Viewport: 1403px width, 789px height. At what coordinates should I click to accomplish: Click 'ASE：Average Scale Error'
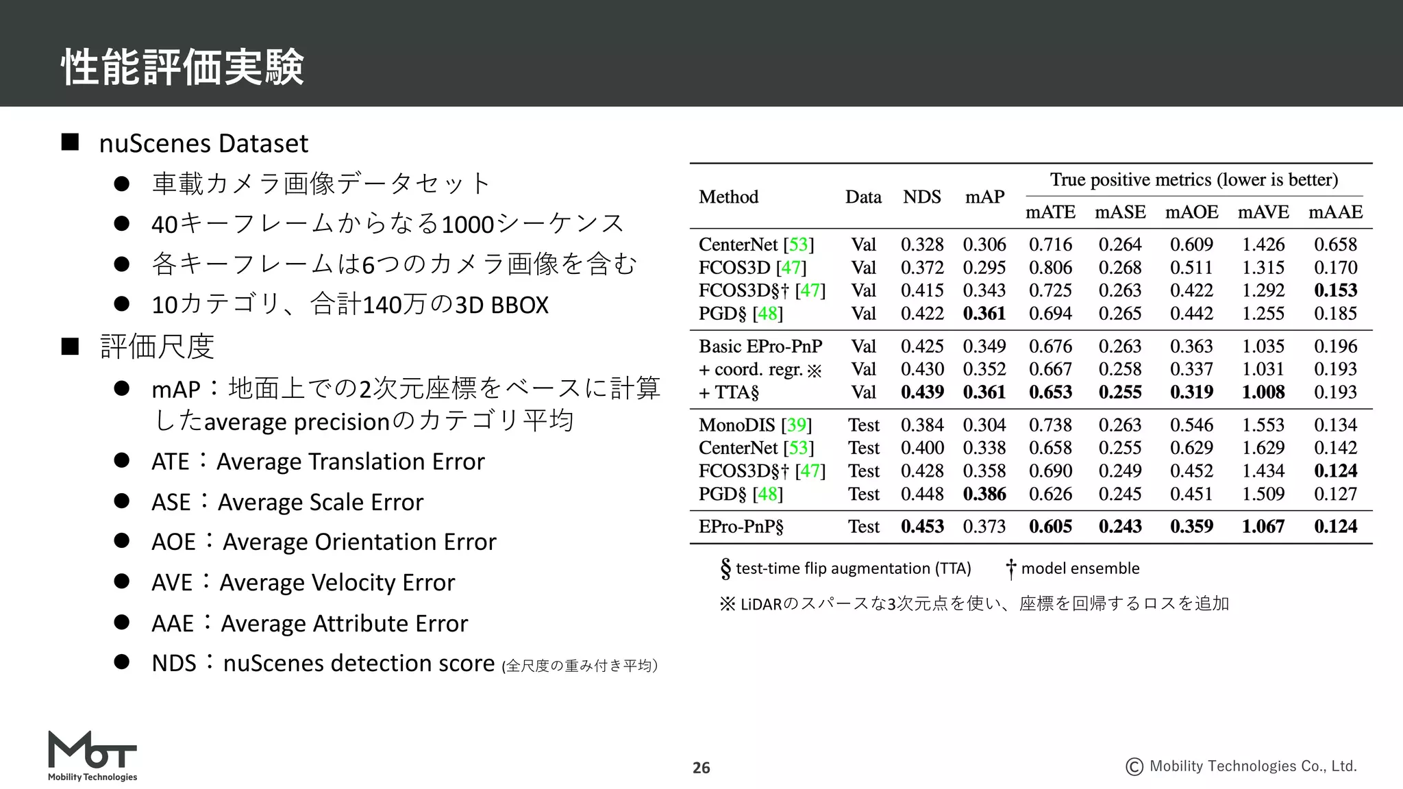[x=287, y=501]
